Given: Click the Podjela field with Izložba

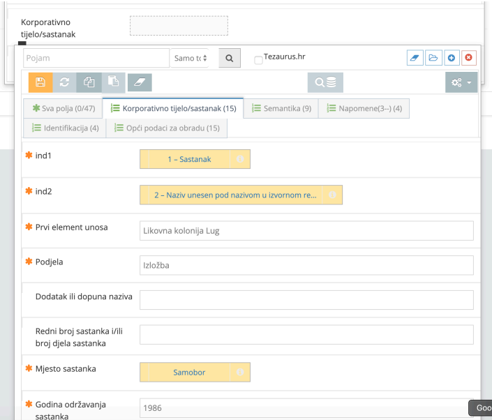Looking at the screenshot, I should 306,265.
